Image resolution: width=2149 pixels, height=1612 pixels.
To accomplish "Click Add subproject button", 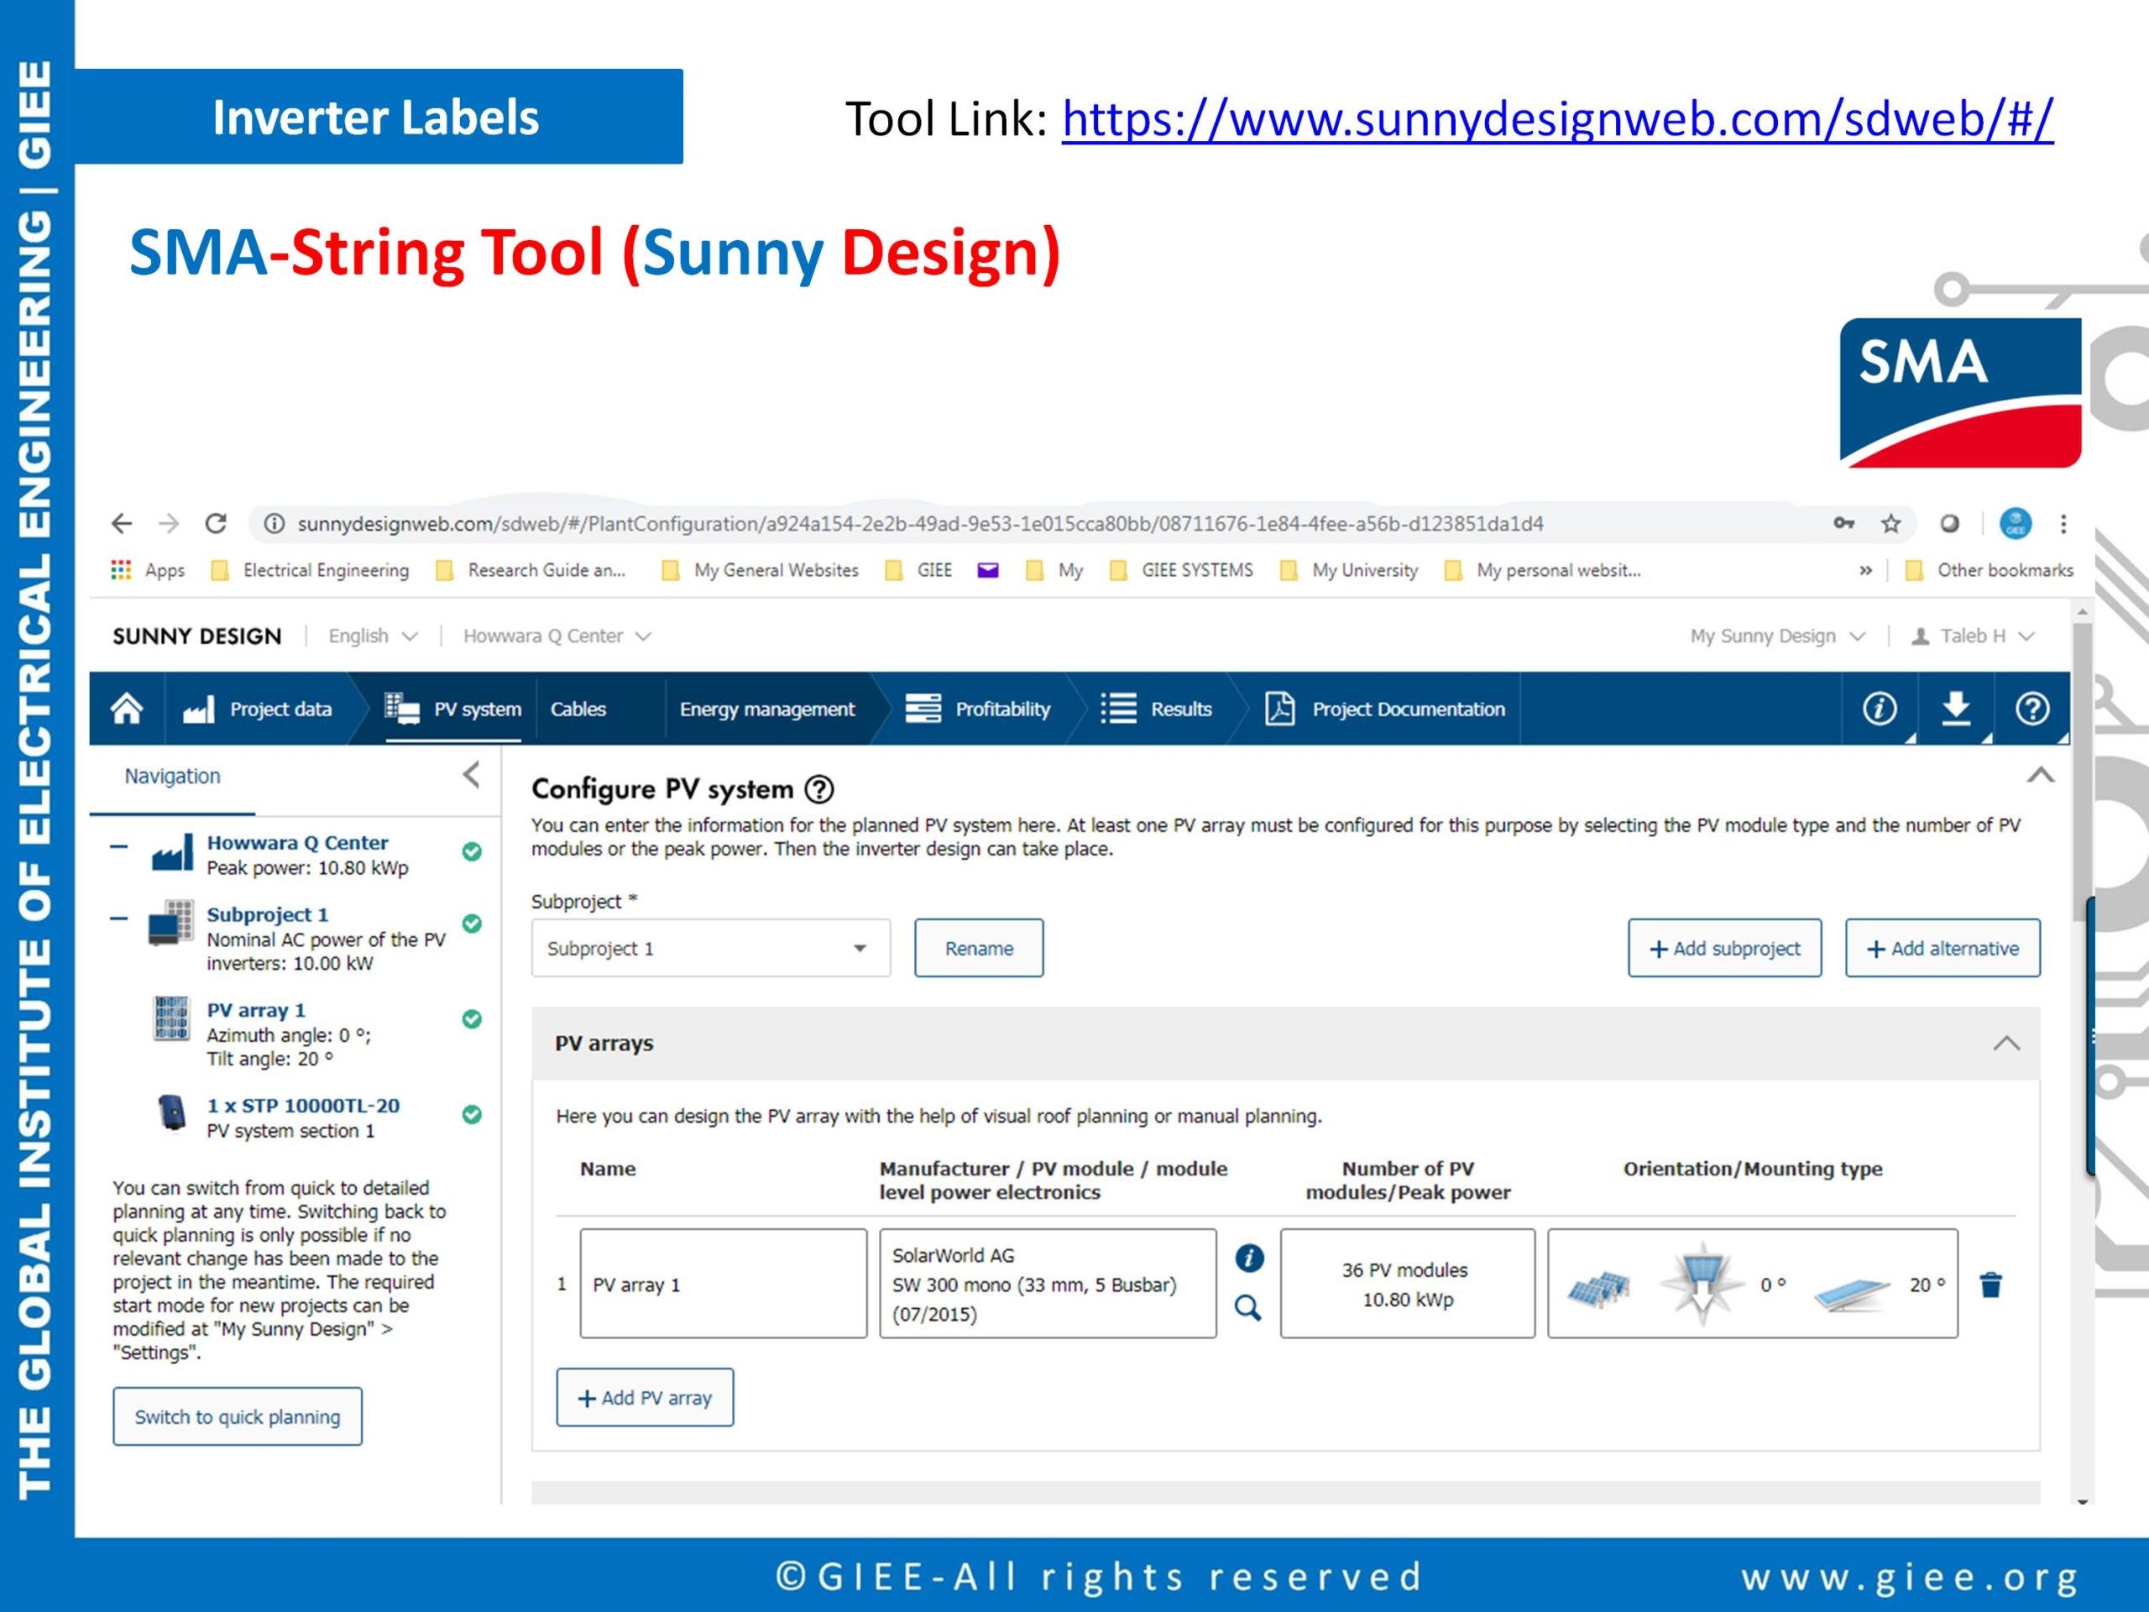I will [1724, 949].
